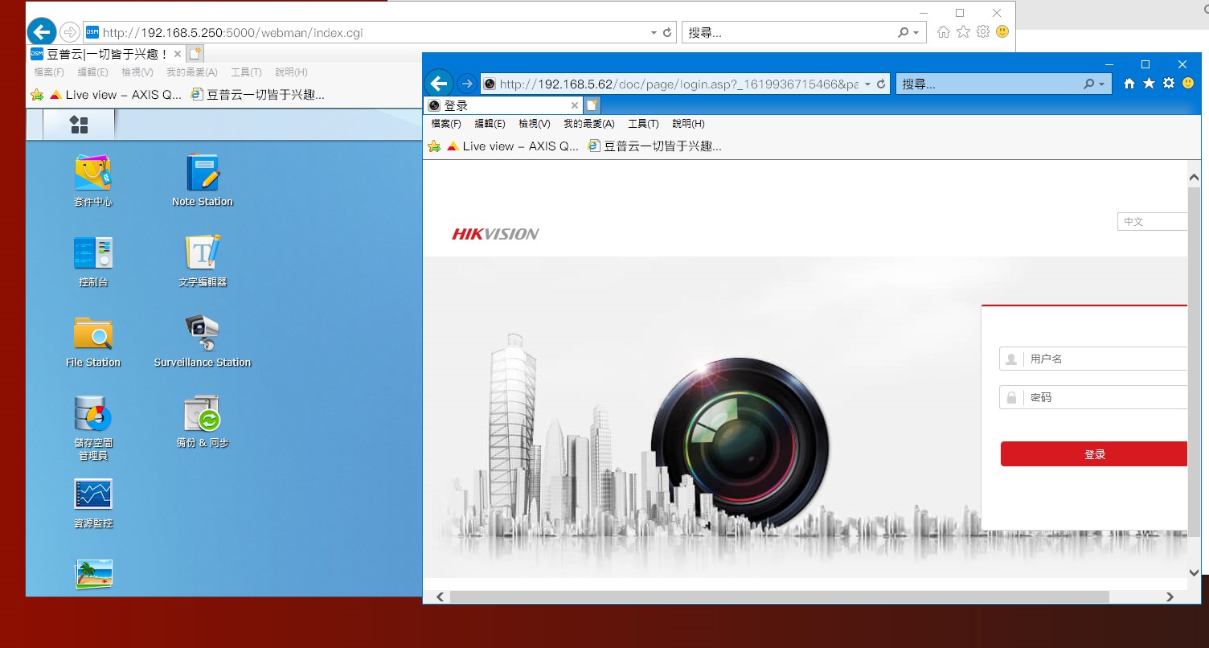Expand the 中文 language dropdown
Screen dimensions: 1209x648
(x=1152, y=222)
